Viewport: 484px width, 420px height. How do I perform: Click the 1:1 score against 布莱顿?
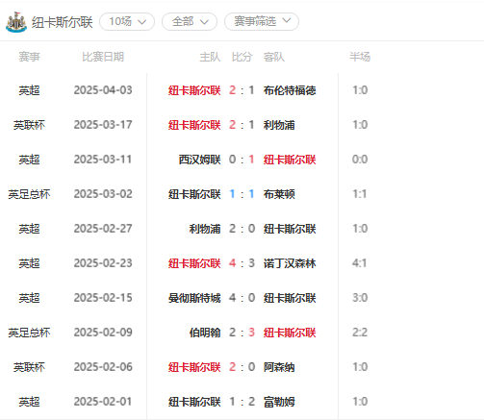click(242, 194)
